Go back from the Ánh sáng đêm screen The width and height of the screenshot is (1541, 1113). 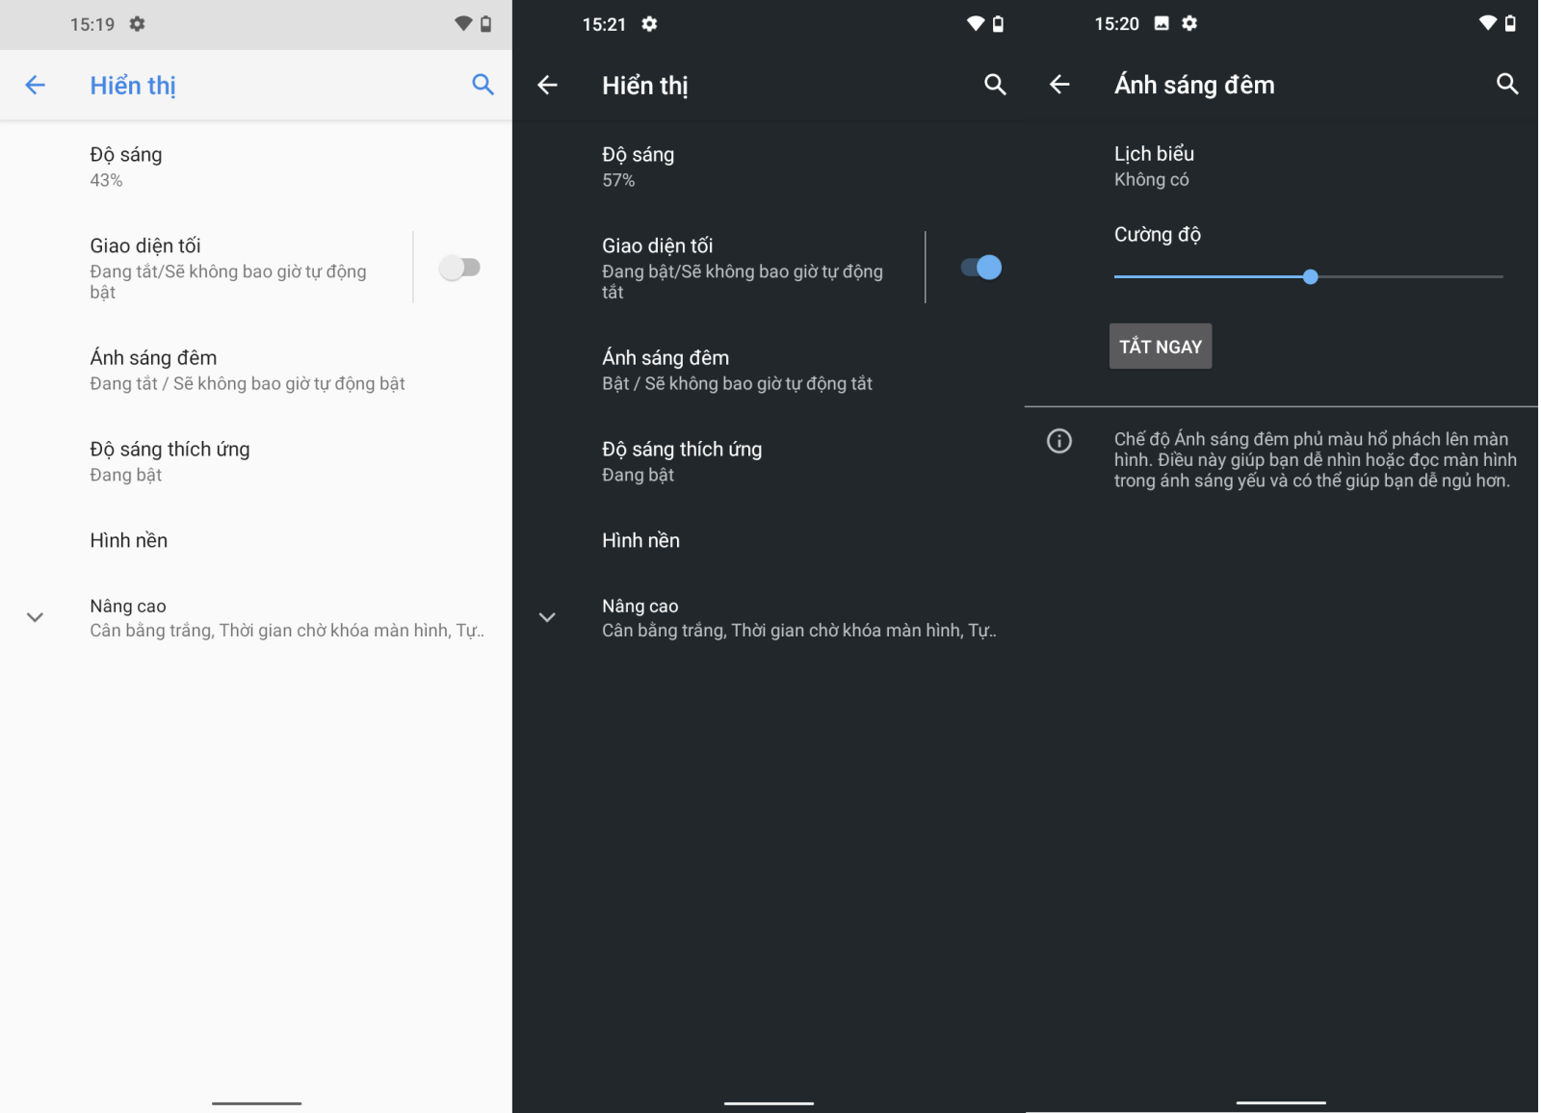pyautogui.click(x=1059, y=85)
